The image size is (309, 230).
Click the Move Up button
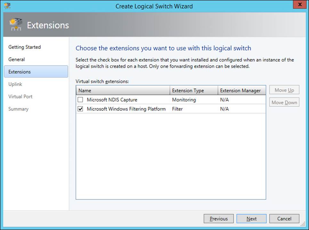click(284, 90)
